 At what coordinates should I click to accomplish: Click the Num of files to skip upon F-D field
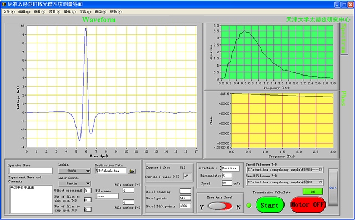88,209
